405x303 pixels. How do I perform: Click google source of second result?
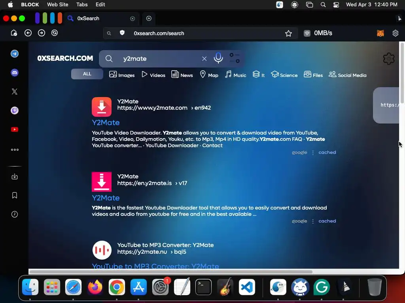point(299,221)
